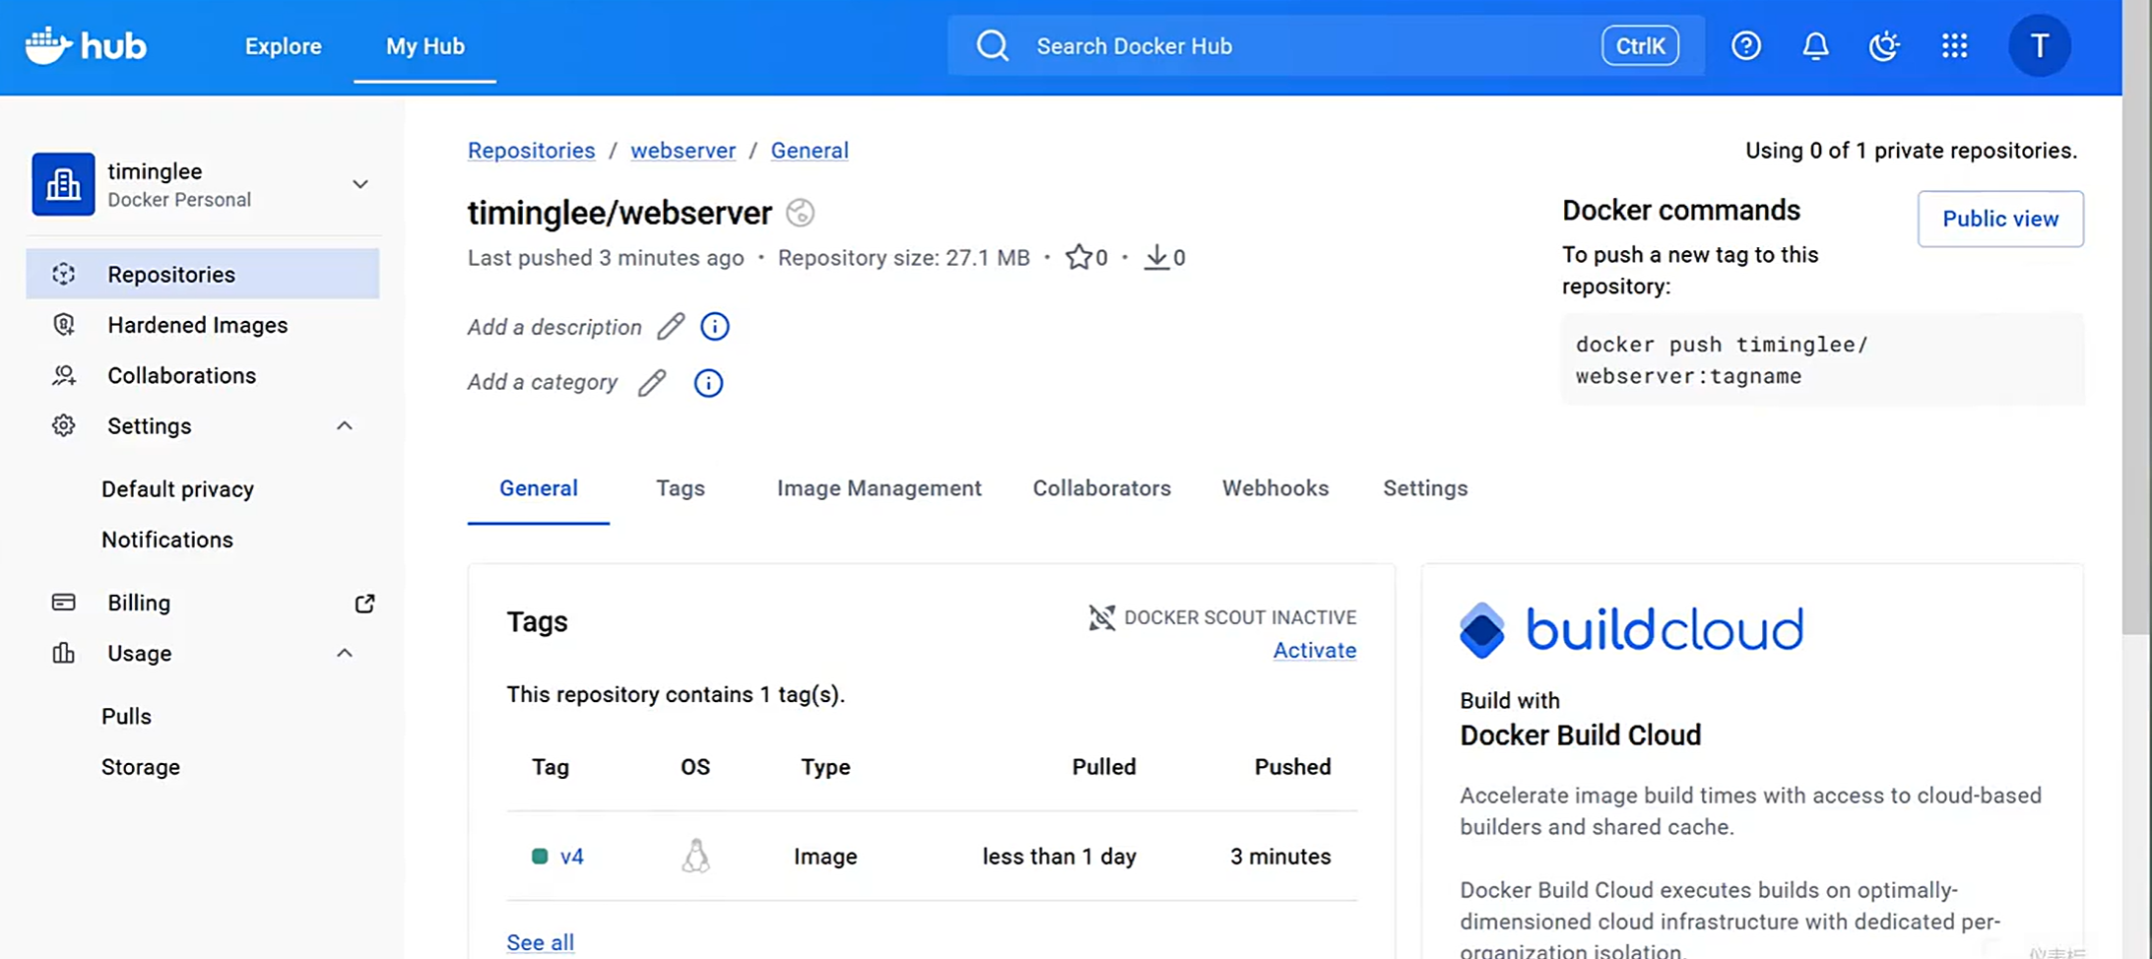Select Repositories in the sidebar

click(x=203, y=274)
